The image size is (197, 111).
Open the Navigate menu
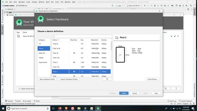click(x=22, y=2)
